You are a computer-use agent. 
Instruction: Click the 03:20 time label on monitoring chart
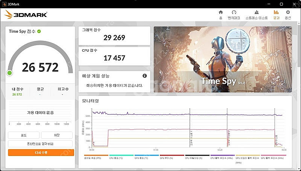(x=220, y=150)
